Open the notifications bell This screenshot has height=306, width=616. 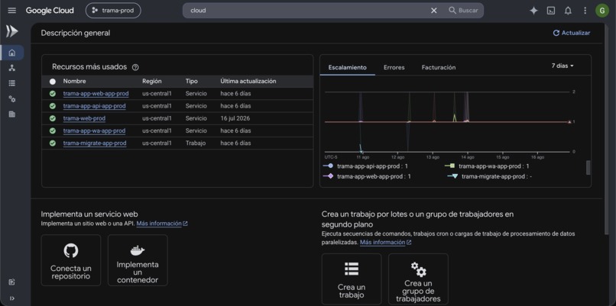(x=568, y=11)
